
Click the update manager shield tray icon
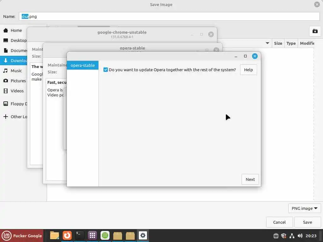point(284,236)
